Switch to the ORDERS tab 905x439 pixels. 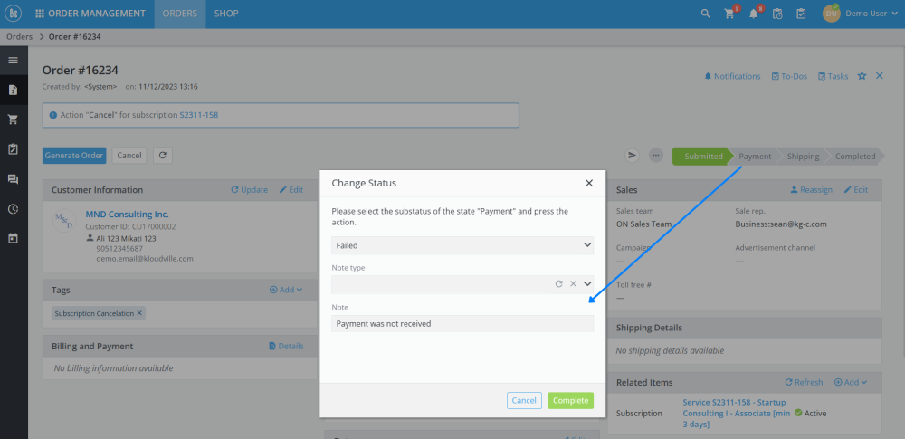coord(179,14)
